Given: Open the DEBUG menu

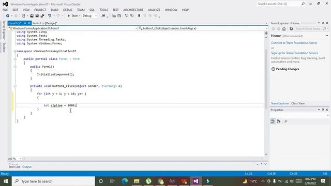Looking at the screenshot, I should [68, 10].
